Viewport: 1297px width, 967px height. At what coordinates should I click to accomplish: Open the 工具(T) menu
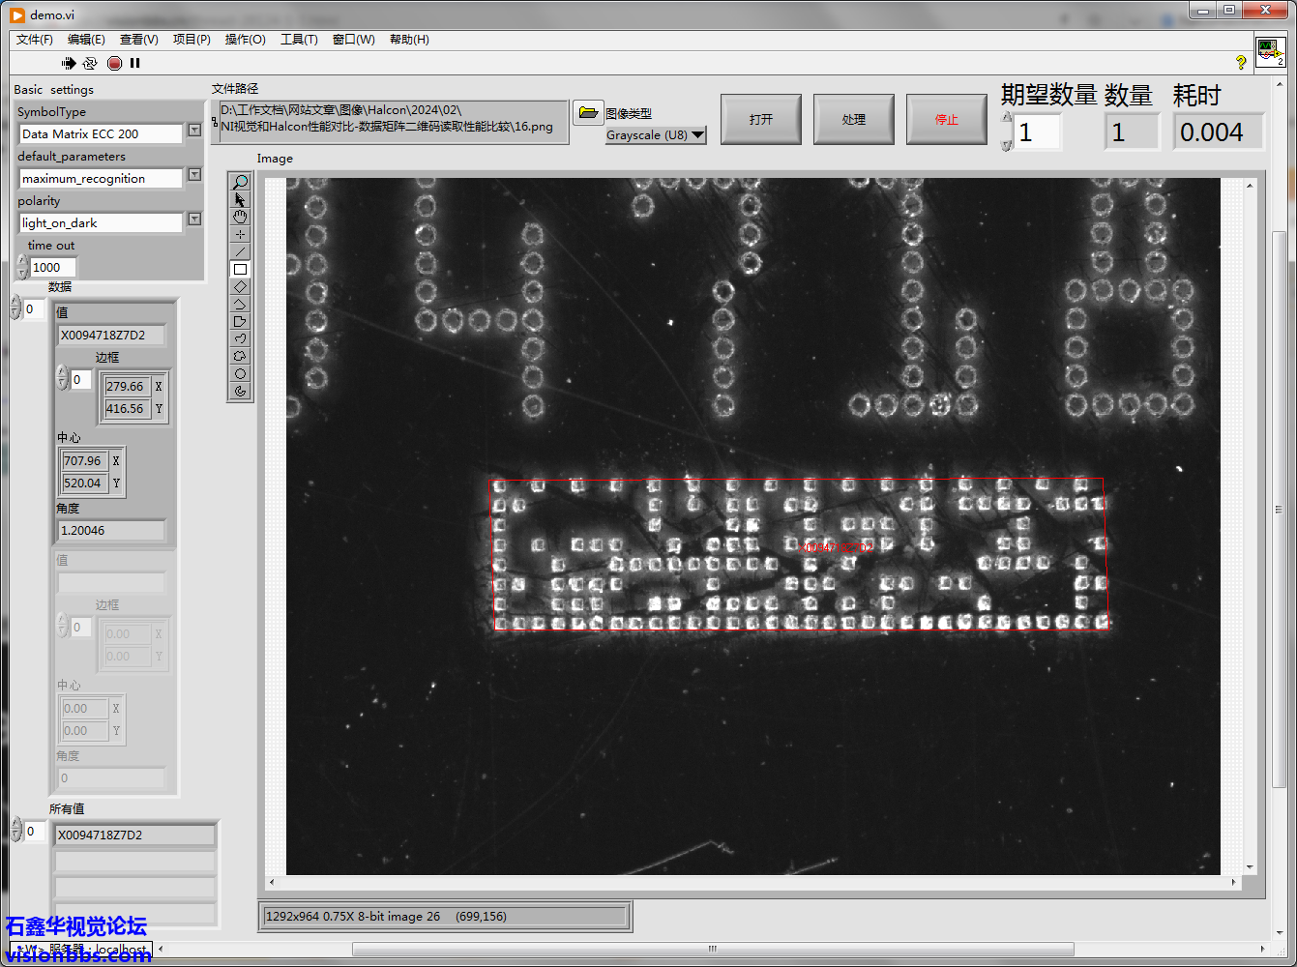299,40
